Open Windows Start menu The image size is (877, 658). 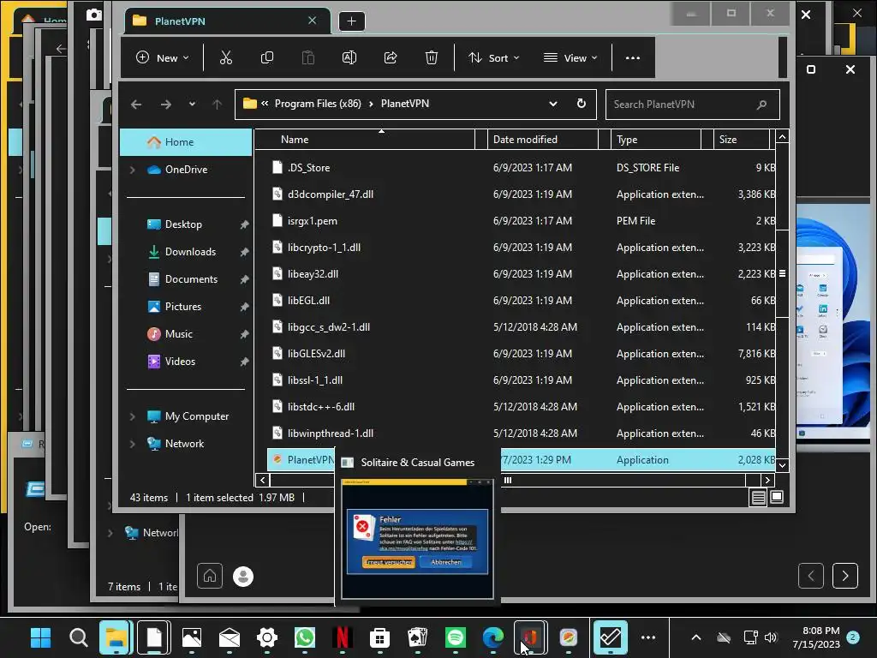tap(40, 637)
